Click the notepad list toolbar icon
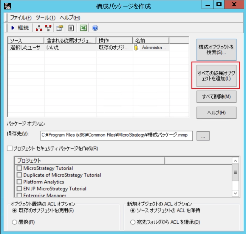Screen dimensions: 246x234 (71, 28)
